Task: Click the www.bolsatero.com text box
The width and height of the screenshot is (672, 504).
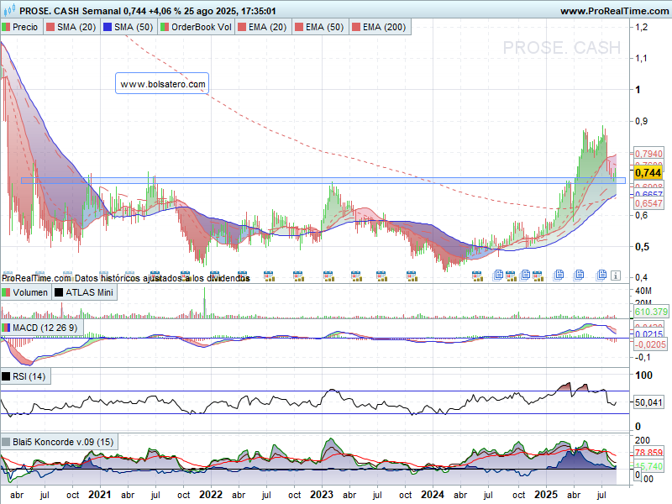Action: [x=163, y=84]
